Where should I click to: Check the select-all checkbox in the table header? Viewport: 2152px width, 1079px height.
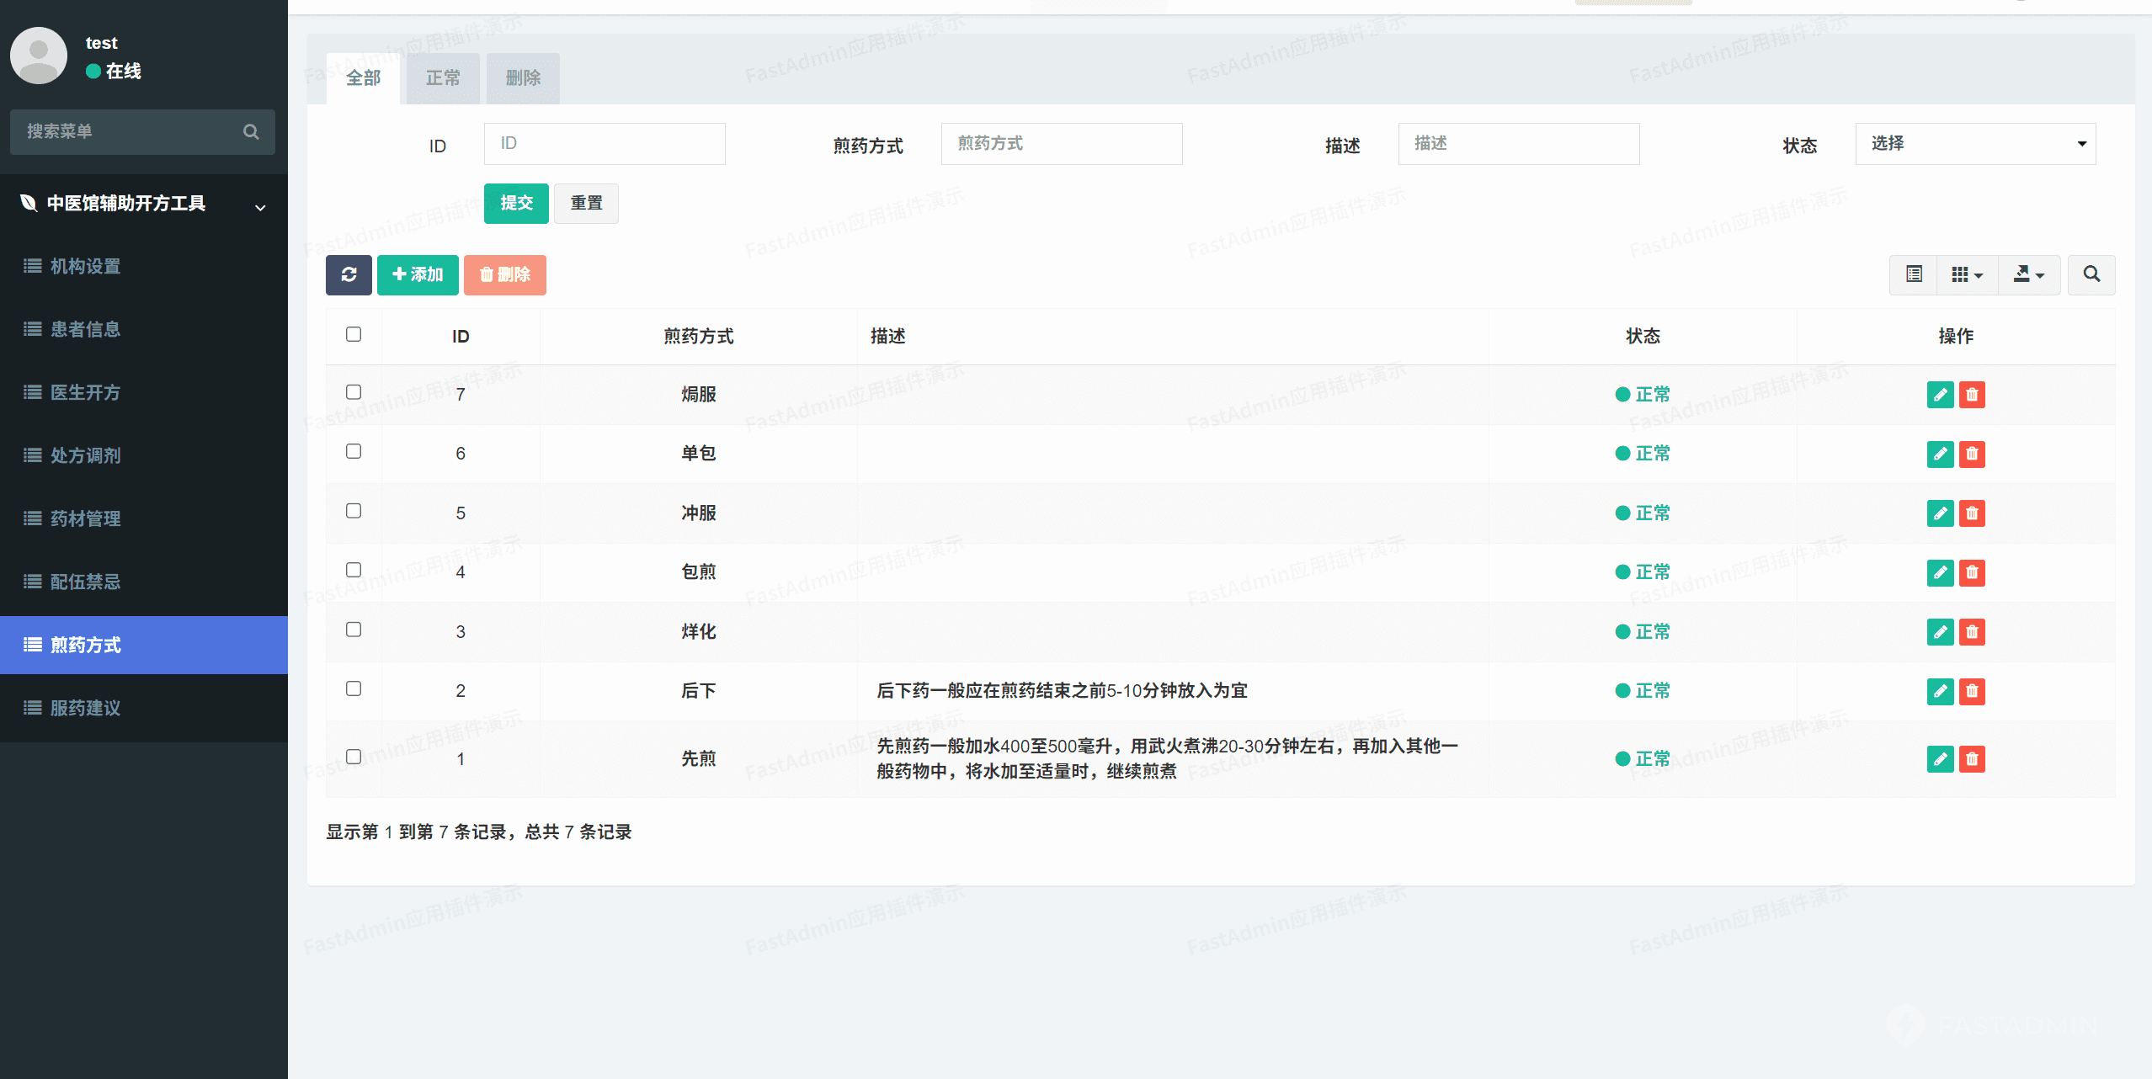[x=354, y=334]
